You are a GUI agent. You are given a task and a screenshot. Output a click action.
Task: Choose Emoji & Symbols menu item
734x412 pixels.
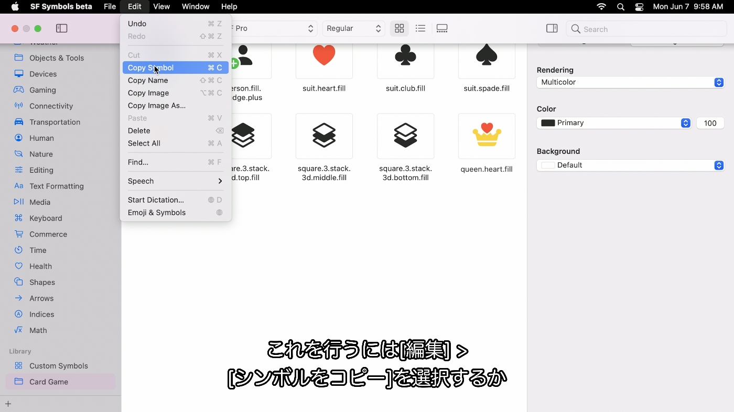(x=176, y=213)
